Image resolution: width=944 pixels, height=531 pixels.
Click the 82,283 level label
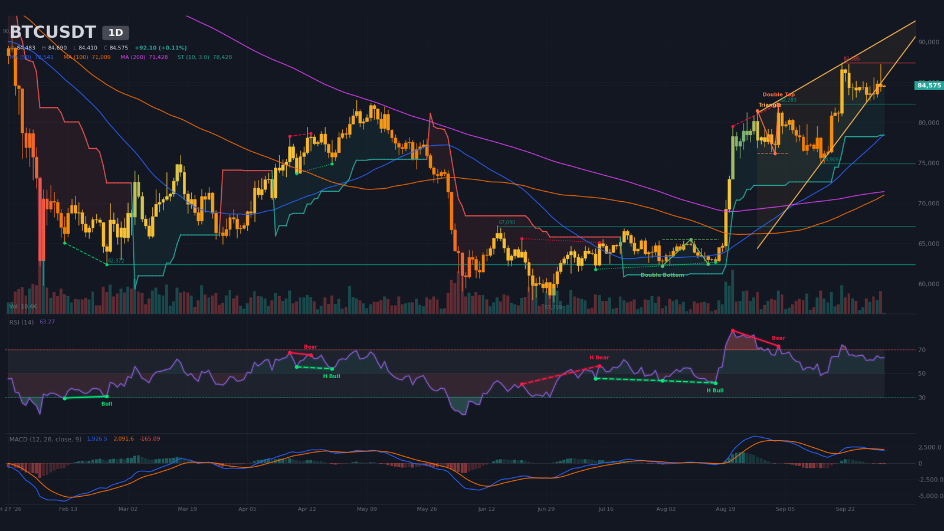tap(788, 100)
